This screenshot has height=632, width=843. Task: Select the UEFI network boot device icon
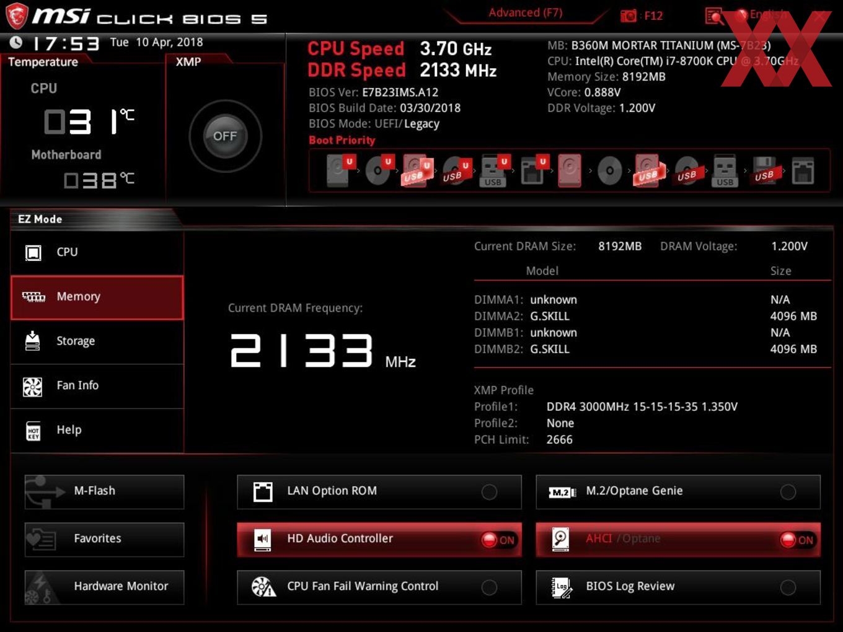point(533,170)
